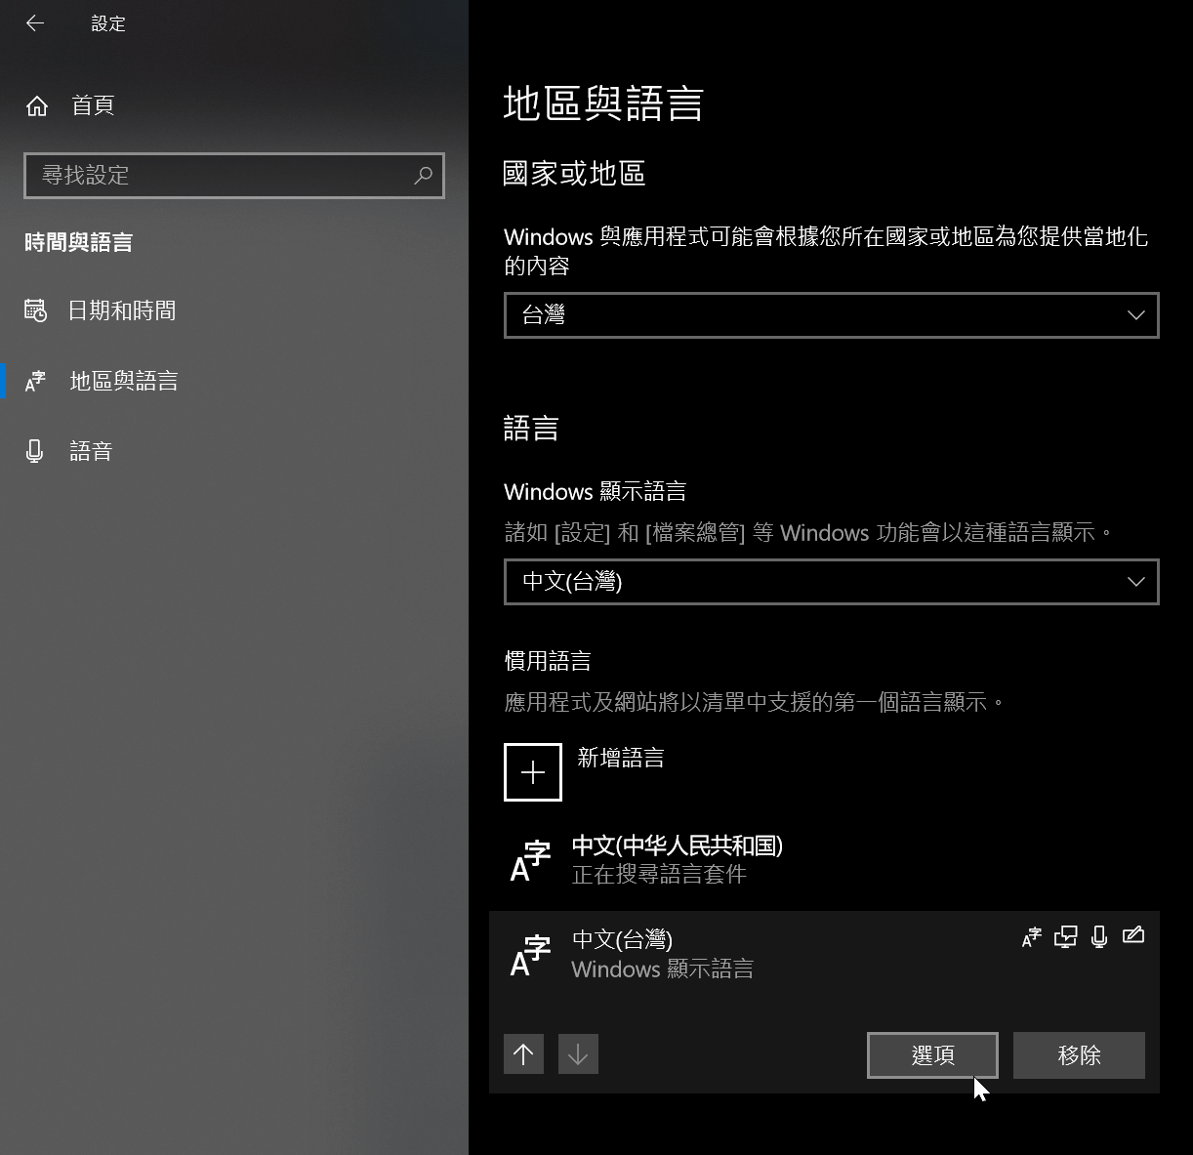This screenshot has width=1193, height=1155.
Task: Click the 語音 microphone icon
Action: [x=35, y=451]
